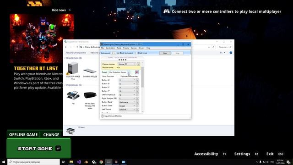
Task: Click detect key button for Left Thumb
Action: (137, 109)
